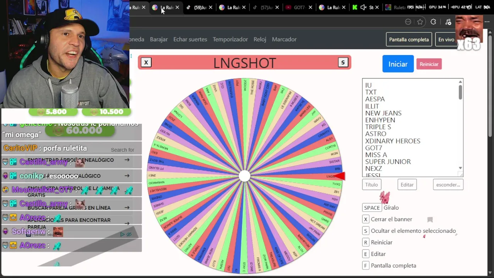Image resolution: width=494 pixels, height=278 pixels.
Task: Open the browser extensions puzzle icon
Action: tap(433, 22)
